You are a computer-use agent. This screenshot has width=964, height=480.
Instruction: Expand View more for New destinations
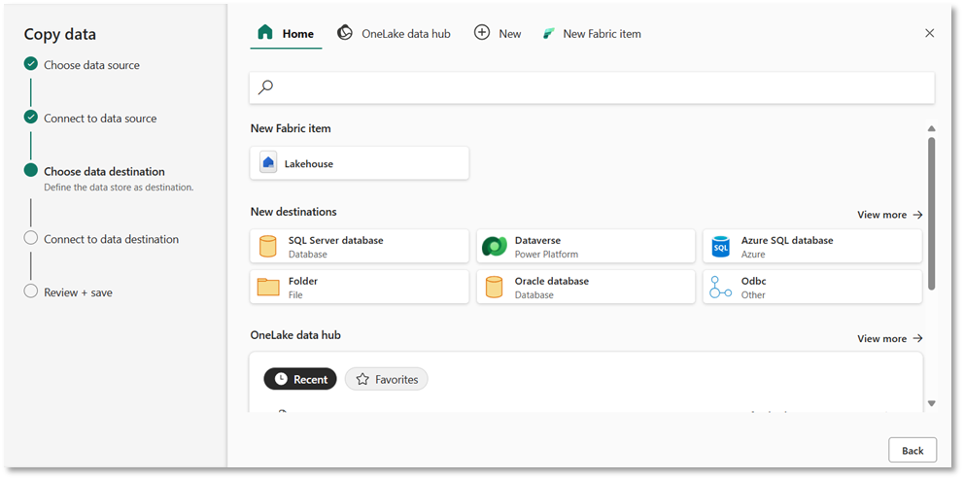[889, 215]
